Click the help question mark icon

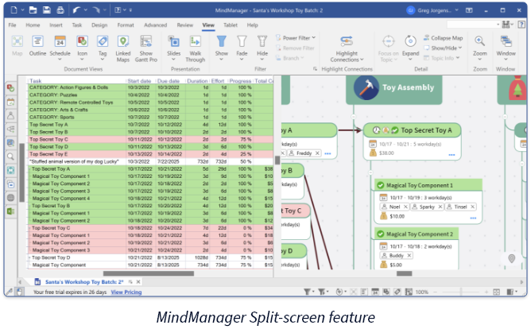coord(521,25)
